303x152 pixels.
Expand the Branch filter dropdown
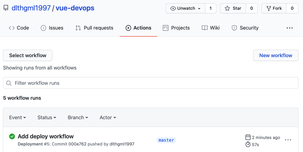[78, 118]
